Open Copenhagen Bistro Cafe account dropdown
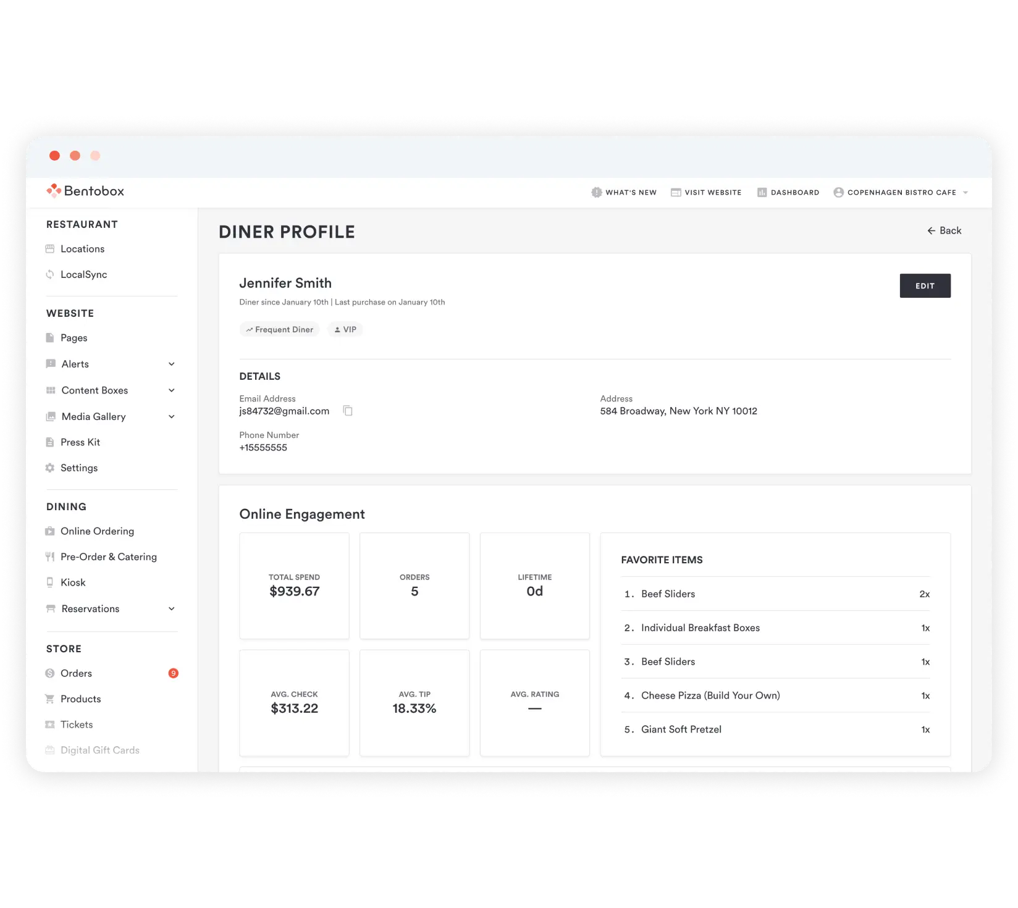The image size is (1018, 908). click(901, 193)
